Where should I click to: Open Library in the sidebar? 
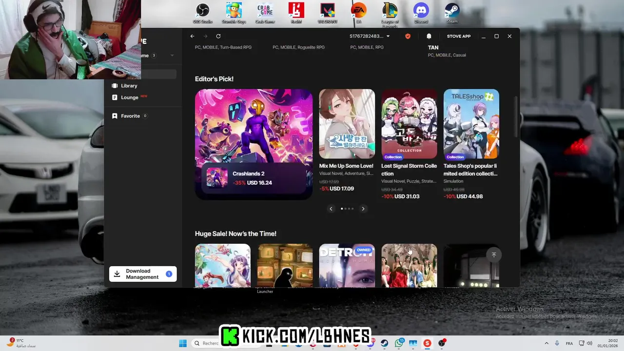pos(129,86)
